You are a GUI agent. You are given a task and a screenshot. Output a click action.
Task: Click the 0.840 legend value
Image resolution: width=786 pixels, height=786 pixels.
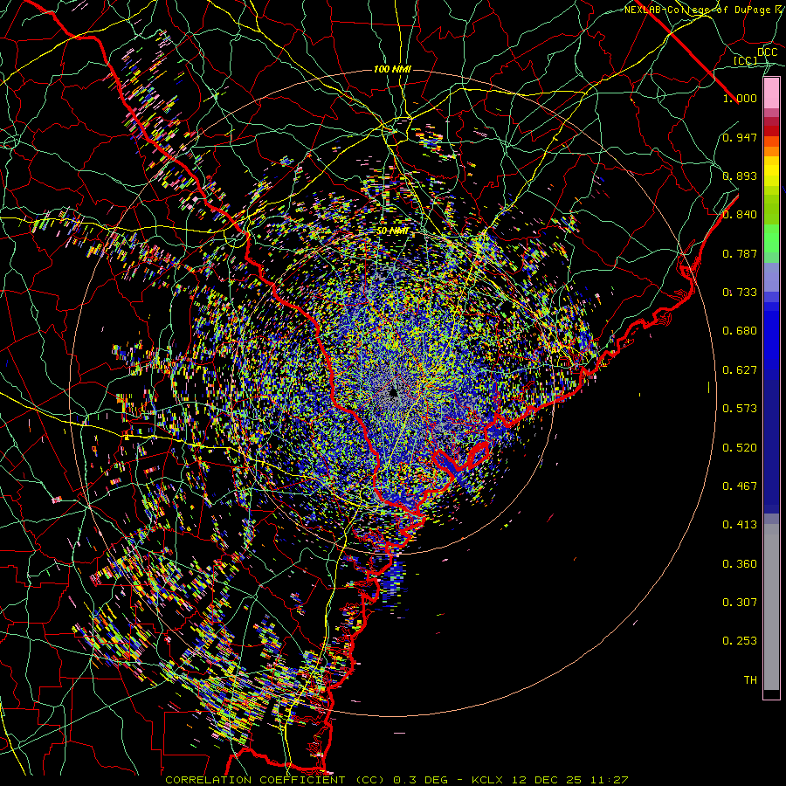[740, 215]
